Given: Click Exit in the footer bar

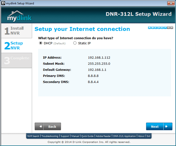Looking at the screenshot, I should point(148,136).
